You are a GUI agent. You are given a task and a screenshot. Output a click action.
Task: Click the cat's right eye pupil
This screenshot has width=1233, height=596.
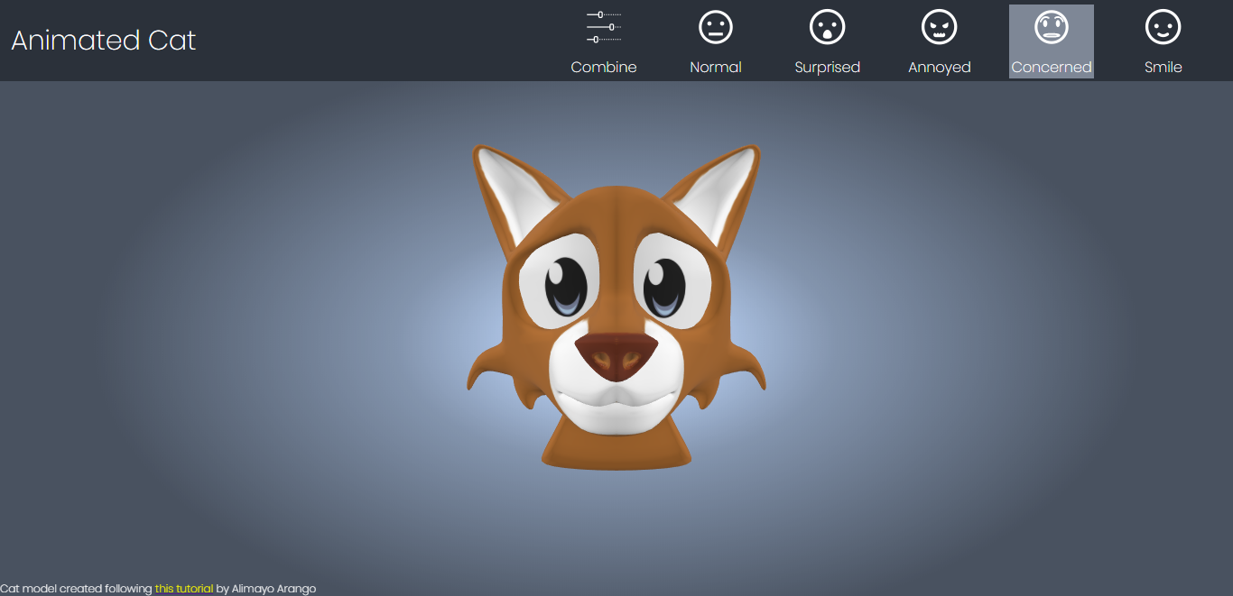pos(666,285)
